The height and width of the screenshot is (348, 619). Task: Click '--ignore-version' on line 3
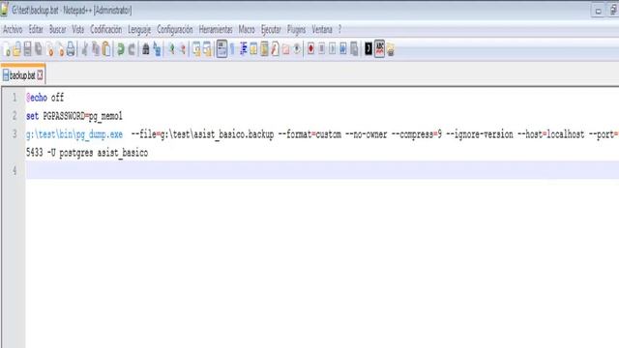coord(480,134)
